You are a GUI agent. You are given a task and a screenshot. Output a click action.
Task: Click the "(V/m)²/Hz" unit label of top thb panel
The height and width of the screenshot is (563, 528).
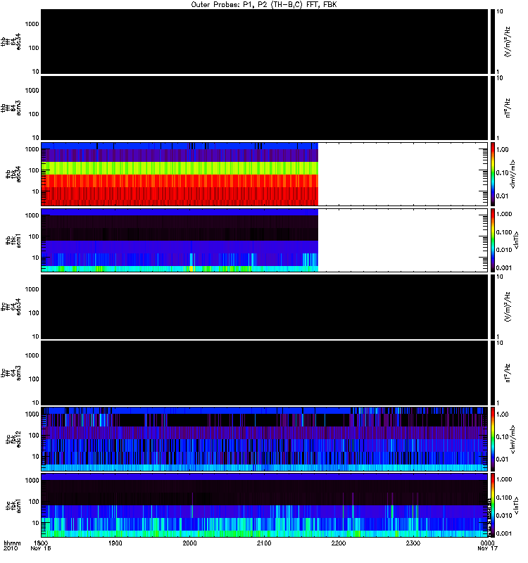point(507,42)
